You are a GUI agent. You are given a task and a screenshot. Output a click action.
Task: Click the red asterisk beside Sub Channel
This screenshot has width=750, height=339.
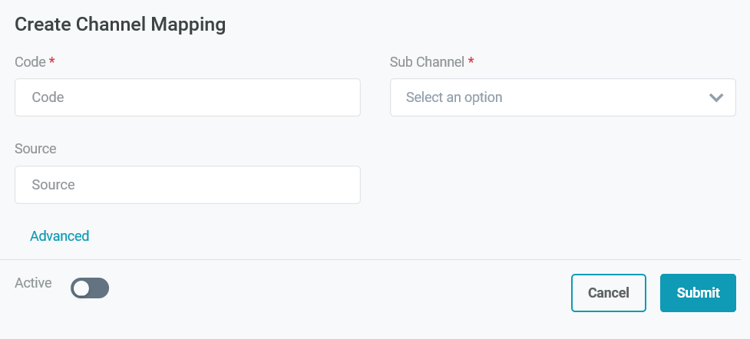coord(471,61)
